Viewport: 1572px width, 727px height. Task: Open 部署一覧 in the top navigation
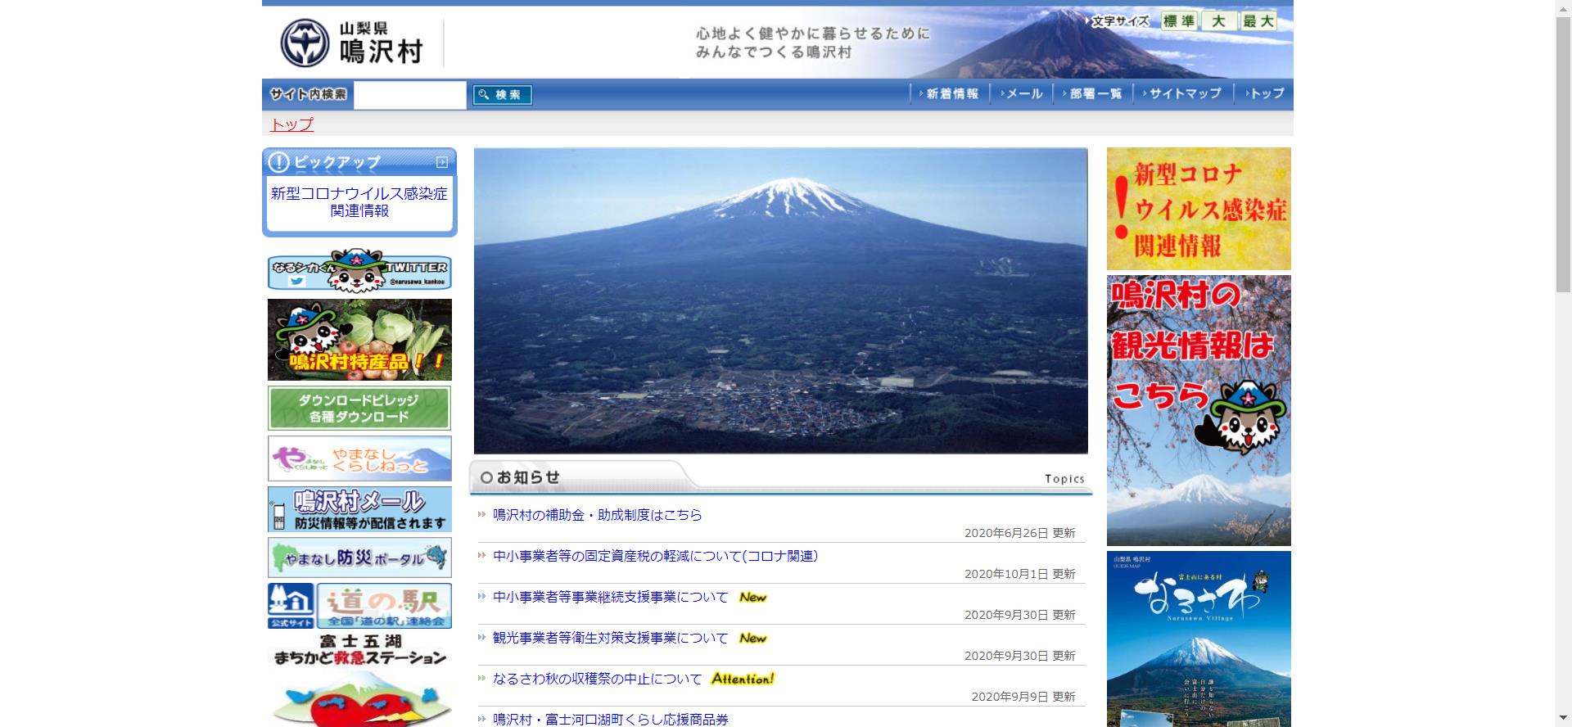pyautogui.click(x=1095, y=94)
